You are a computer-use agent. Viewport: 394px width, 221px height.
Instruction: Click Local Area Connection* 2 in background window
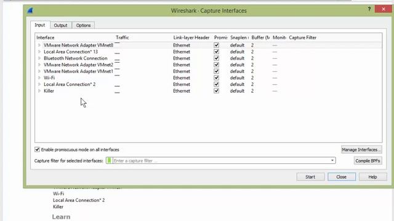point(79,200)
